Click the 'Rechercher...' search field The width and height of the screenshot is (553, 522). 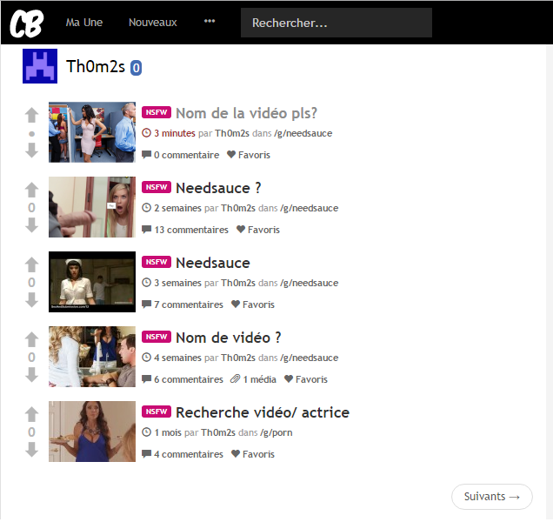[x=336, y=23]
